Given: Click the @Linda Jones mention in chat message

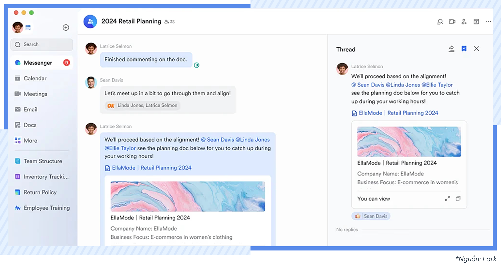Looking at the screenshot, I should (252, 140).
